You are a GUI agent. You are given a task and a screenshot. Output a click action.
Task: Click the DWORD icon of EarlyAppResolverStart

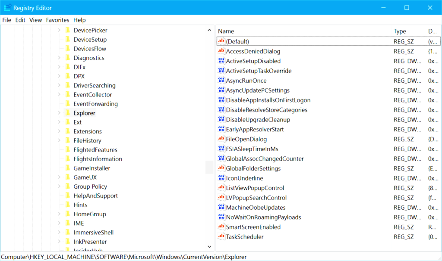pos(221,129)
